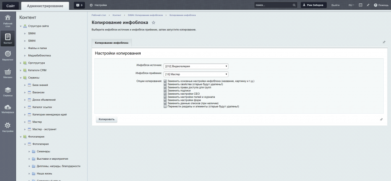Select the Копирование инфоблока tab
This screenshot has width=391, height=181.
pyautogui.click(x=112, y=43)
